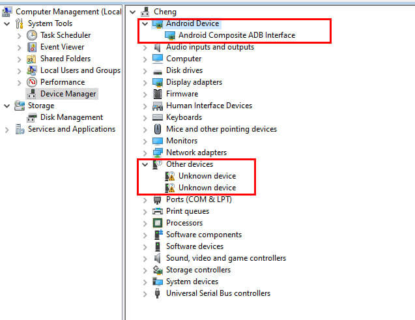Click the Disk Management icon
415x320 pixels.
pyautogui.click(x=32, y=117)
